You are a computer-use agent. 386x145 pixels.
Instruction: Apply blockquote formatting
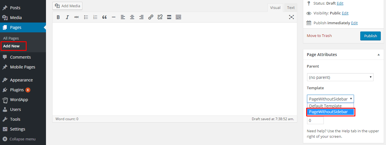click(104, 17)
